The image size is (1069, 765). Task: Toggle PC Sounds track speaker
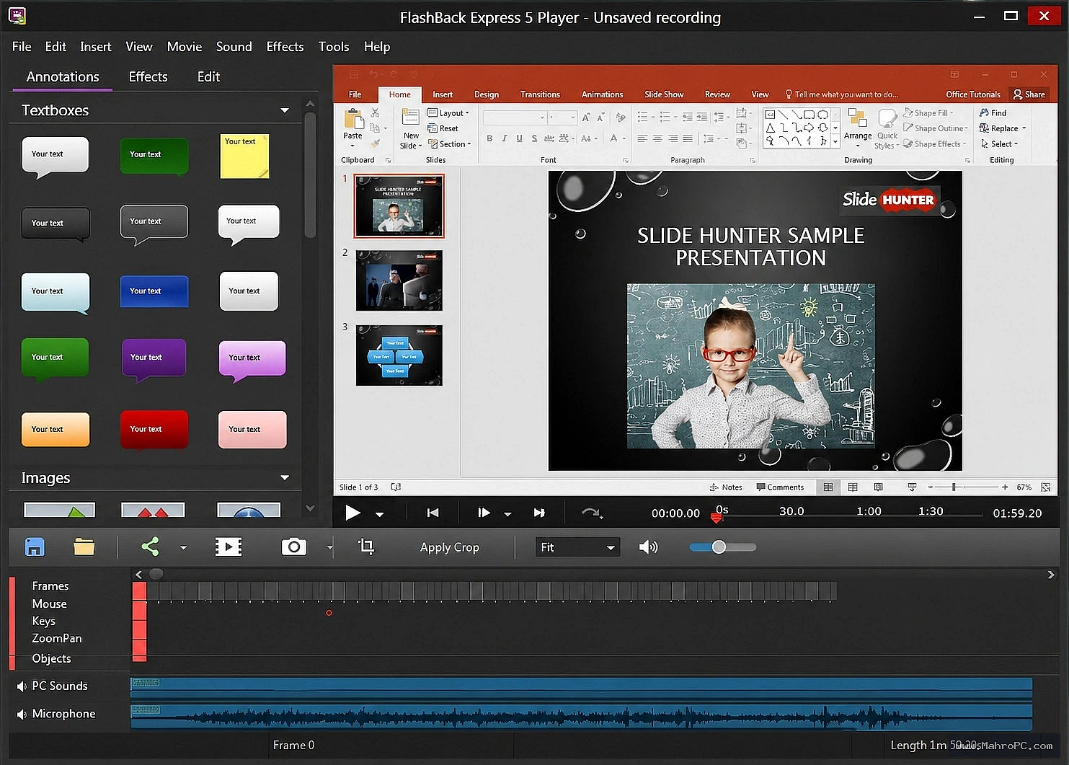point(22,686)
